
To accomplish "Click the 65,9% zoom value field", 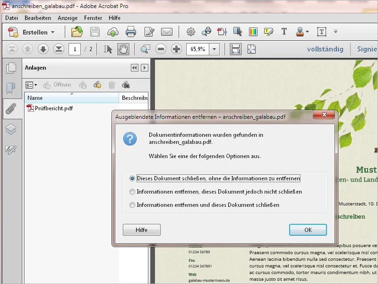I will coord(198,49).
